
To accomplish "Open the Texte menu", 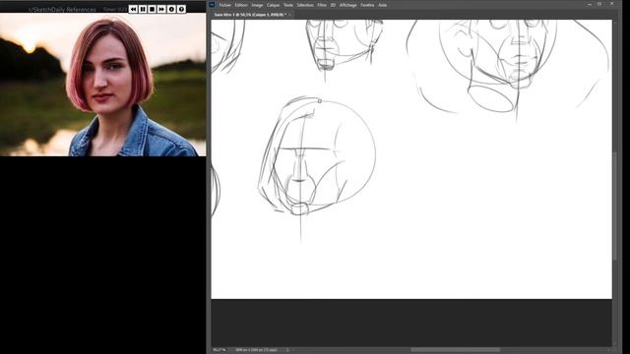I will pyautogui.click(x=288, y=5).
